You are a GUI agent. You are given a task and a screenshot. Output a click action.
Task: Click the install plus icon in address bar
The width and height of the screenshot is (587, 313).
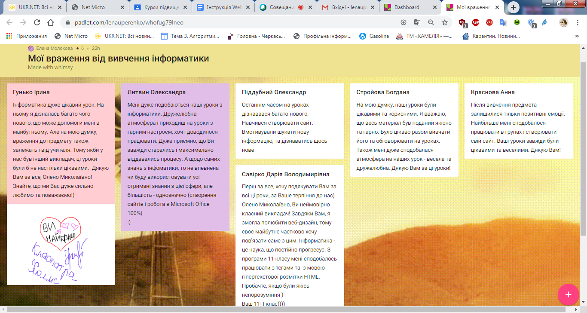pyautogui.click(x=403, y=22)
